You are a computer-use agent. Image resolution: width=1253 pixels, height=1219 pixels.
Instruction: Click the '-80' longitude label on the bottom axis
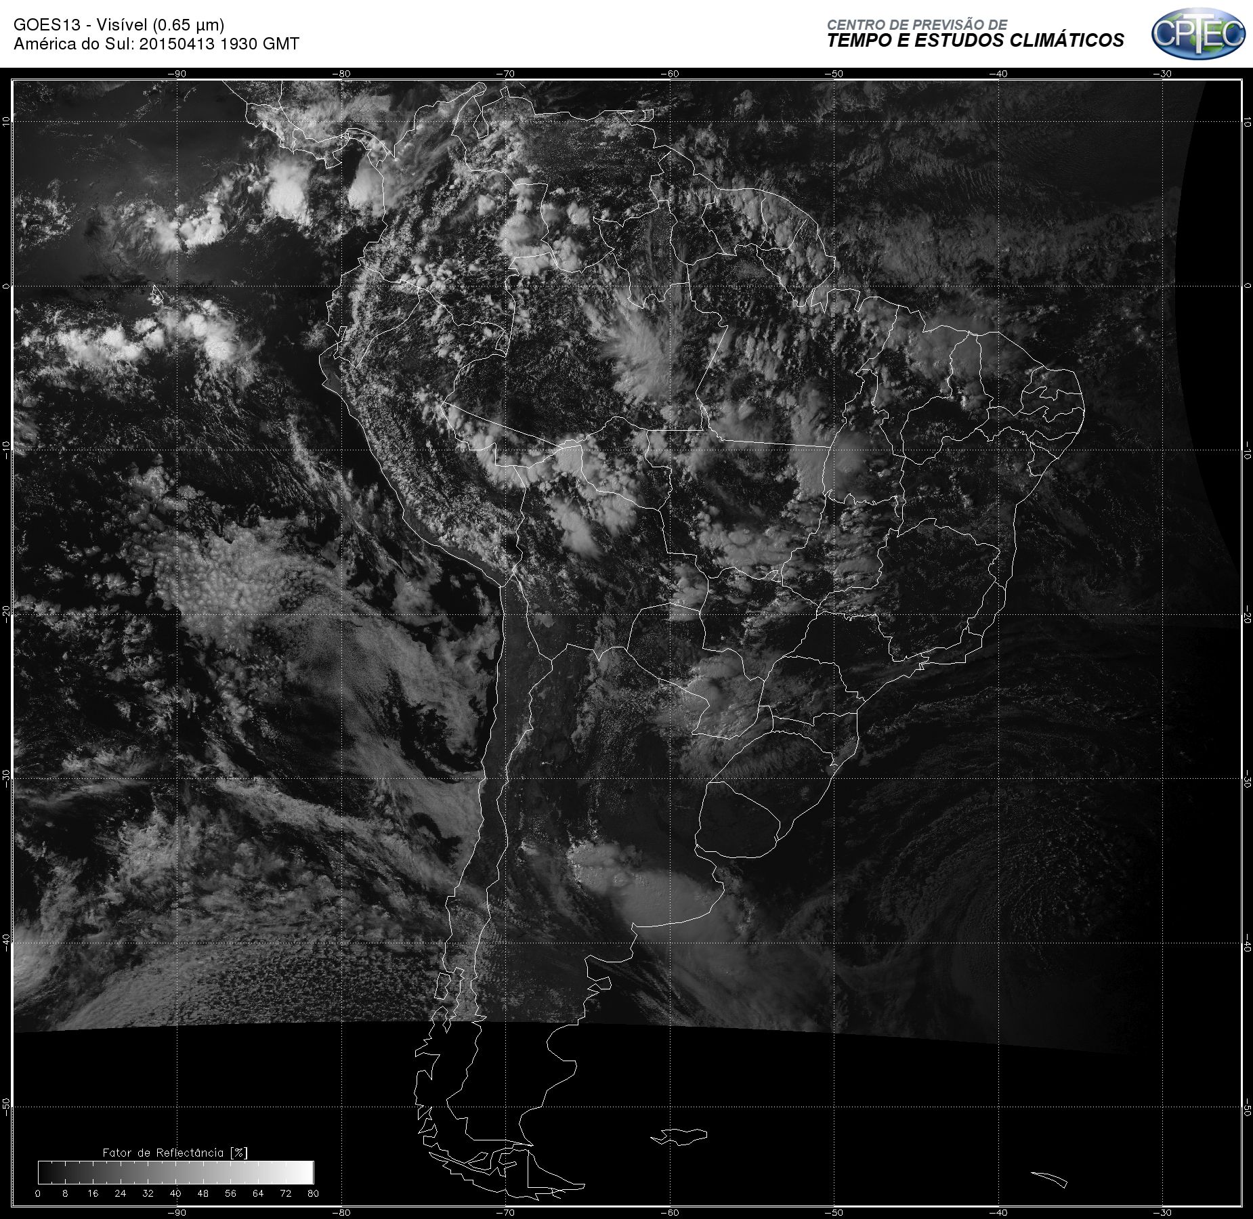pyautogui.click(x=341, y=1212)
